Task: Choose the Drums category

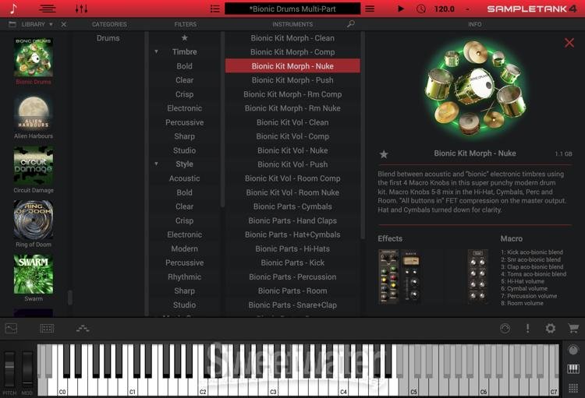Action: point(108,38)
